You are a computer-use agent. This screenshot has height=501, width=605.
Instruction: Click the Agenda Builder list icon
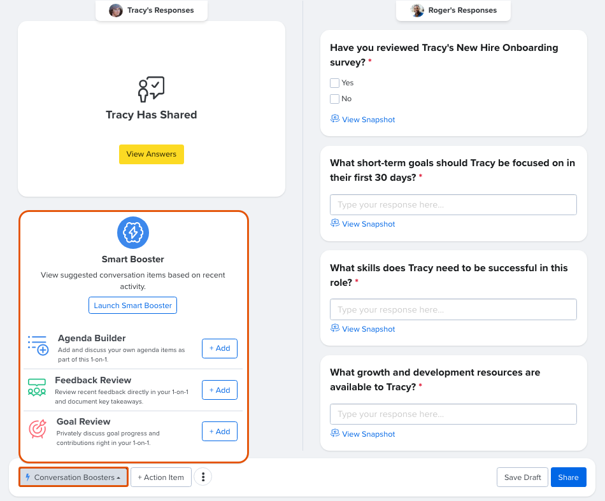38,344
